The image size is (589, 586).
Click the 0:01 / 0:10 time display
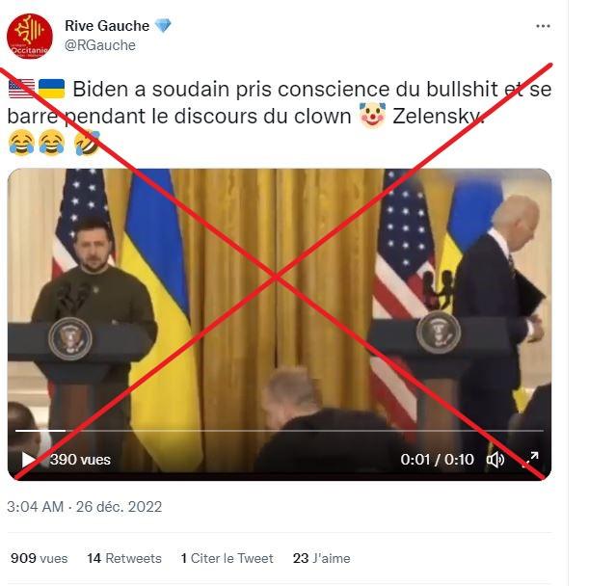coord(437,460)
